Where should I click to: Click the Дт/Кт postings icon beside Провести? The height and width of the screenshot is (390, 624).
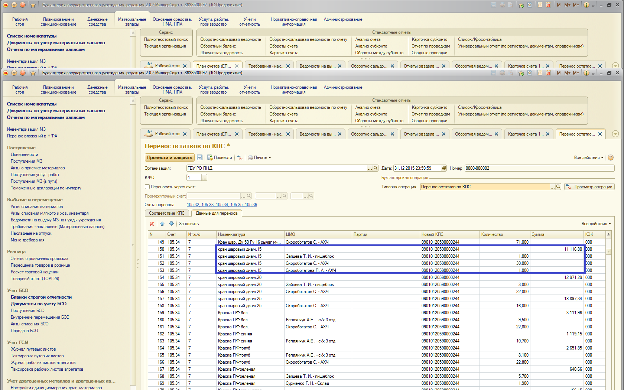tap(240, 157)
